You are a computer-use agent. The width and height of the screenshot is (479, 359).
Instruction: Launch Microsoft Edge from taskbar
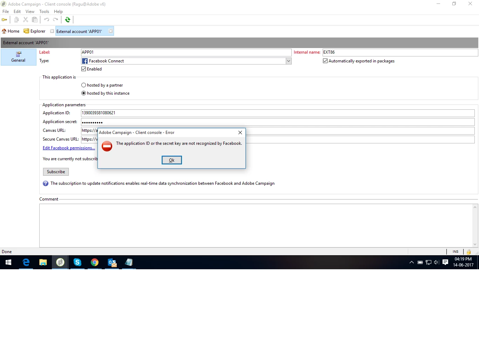(x=26, y=262)
